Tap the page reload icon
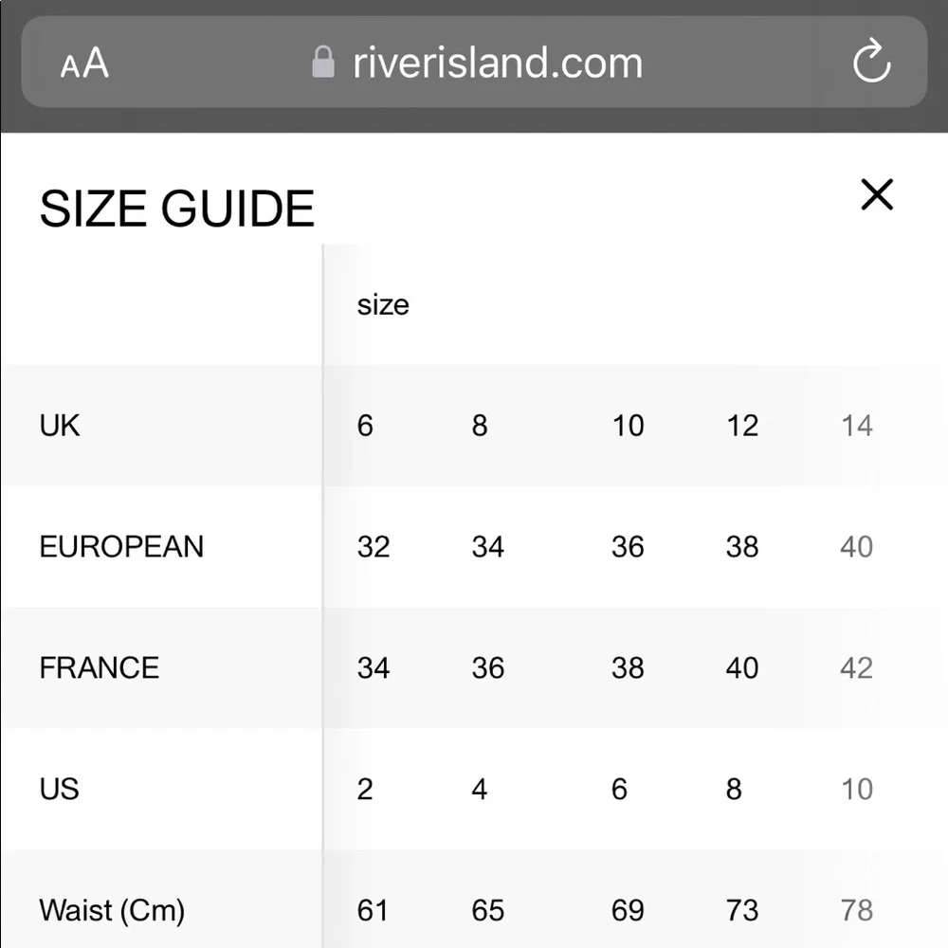This screenshot has width=948, height=948. point(871,61)
